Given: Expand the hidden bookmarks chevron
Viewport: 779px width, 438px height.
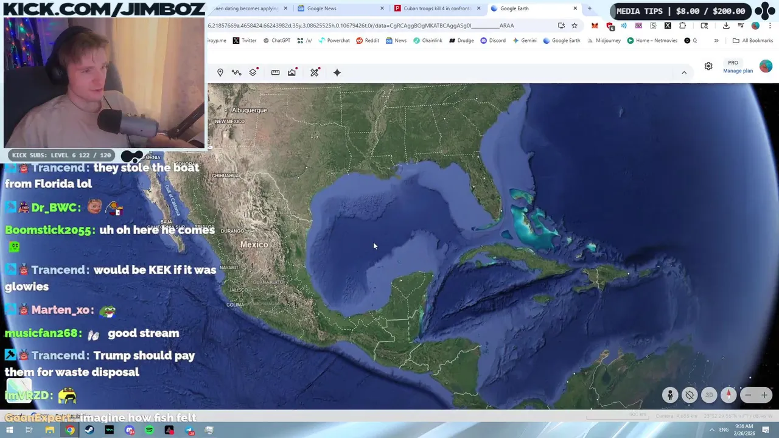Looking at the screenshot, I should [x=716, y=41].
